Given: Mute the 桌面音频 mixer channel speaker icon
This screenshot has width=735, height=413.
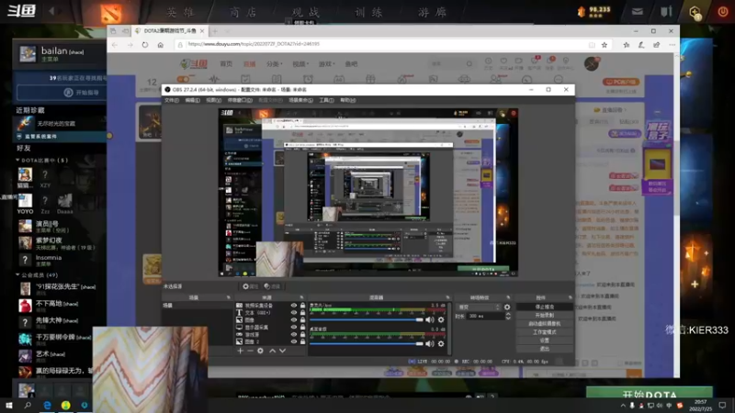Looking at the screenshot, I should [430, 343].
